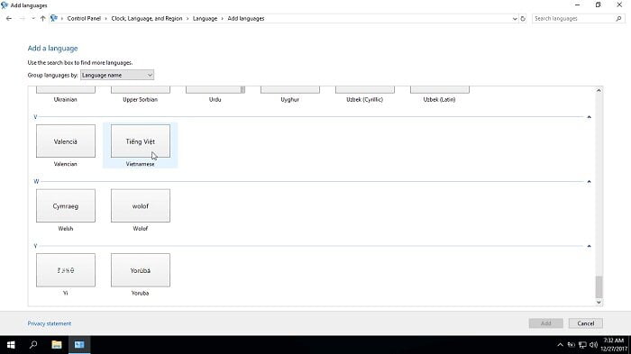Go to Control Panel breadcrumb

pos(84,19)
